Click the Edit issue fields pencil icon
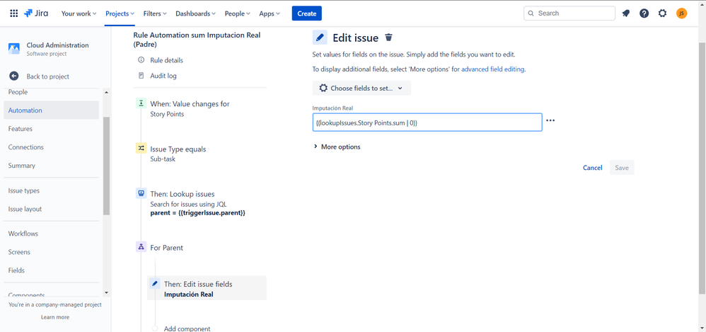Viewport: 706px width, 332px height. tap(155, 283)
